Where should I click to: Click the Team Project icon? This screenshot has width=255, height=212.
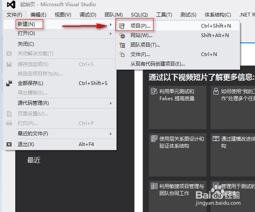122,45
